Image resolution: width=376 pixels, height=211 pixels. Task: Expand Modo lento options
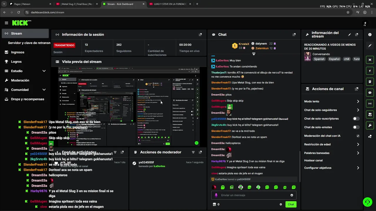tap(358, 101)
